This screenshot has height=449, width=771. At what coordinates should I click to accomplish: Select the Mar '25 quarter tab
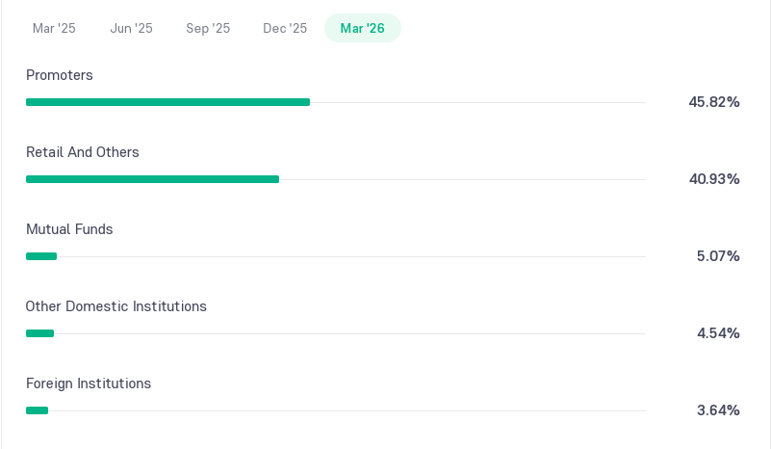(x=54, y=28)
